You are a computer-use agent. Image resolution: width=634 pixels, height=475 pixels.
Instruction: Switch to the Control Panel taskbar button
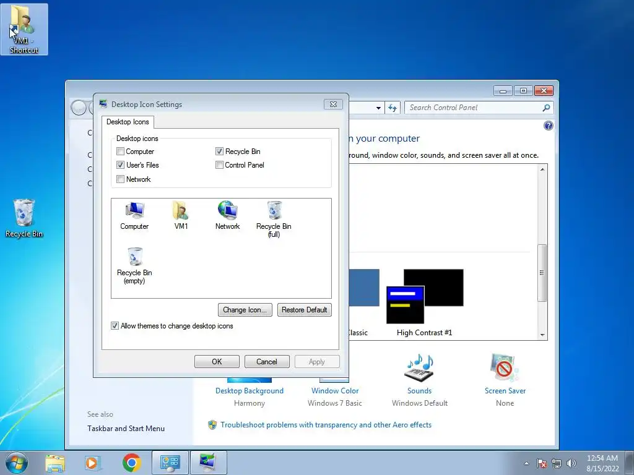pyautogui.click(x=170, y=463)
